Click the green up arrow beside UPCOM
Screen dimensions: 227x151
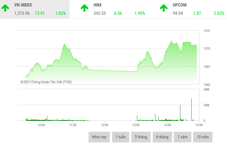click(164, 8)
